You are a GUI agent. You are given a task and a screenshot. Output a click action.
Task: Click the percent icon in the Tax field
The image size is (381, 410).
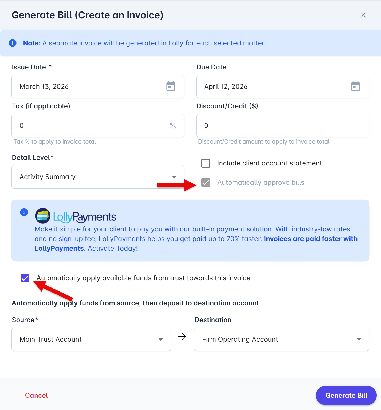(x=173, y=125)
